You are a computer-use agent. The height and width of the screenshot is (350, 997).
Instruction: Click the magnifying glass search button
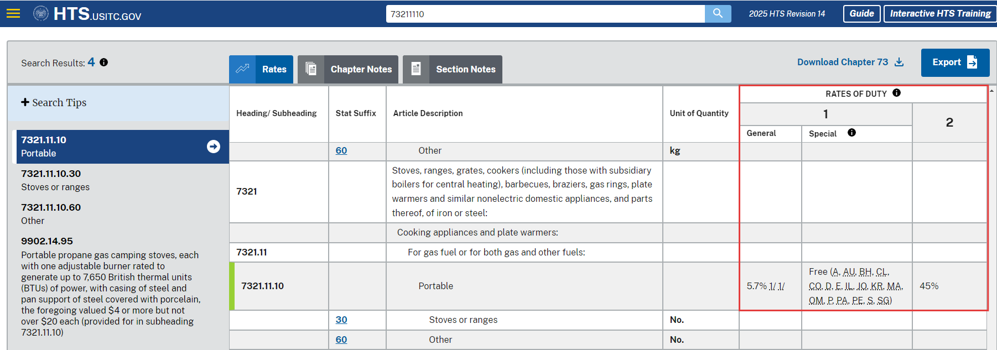(718, 13)
